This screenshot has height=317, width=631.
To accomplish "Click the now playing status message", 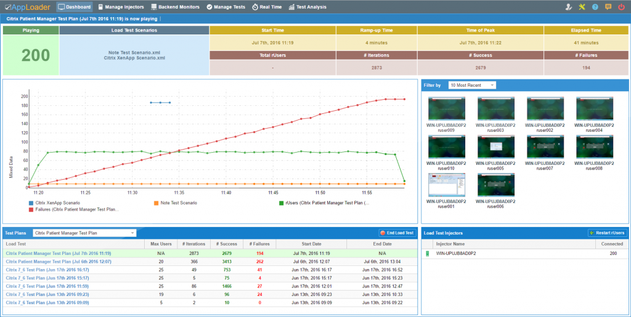I will pyautogui.click(x=82, y=19).
